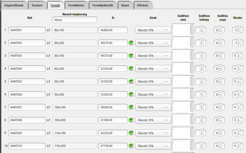Select the Termék tab
Screen dimensions: 246x153
pyautogui.click(x=55, y=5)
